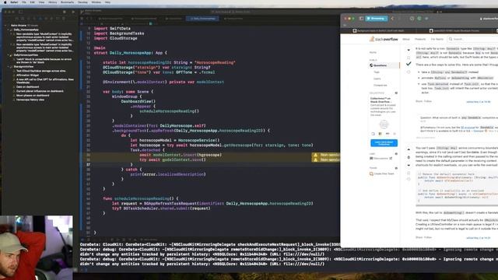Collapse Daily_HoroscopeApp issue group
The image size is (498, 280).
pos(9,30)
